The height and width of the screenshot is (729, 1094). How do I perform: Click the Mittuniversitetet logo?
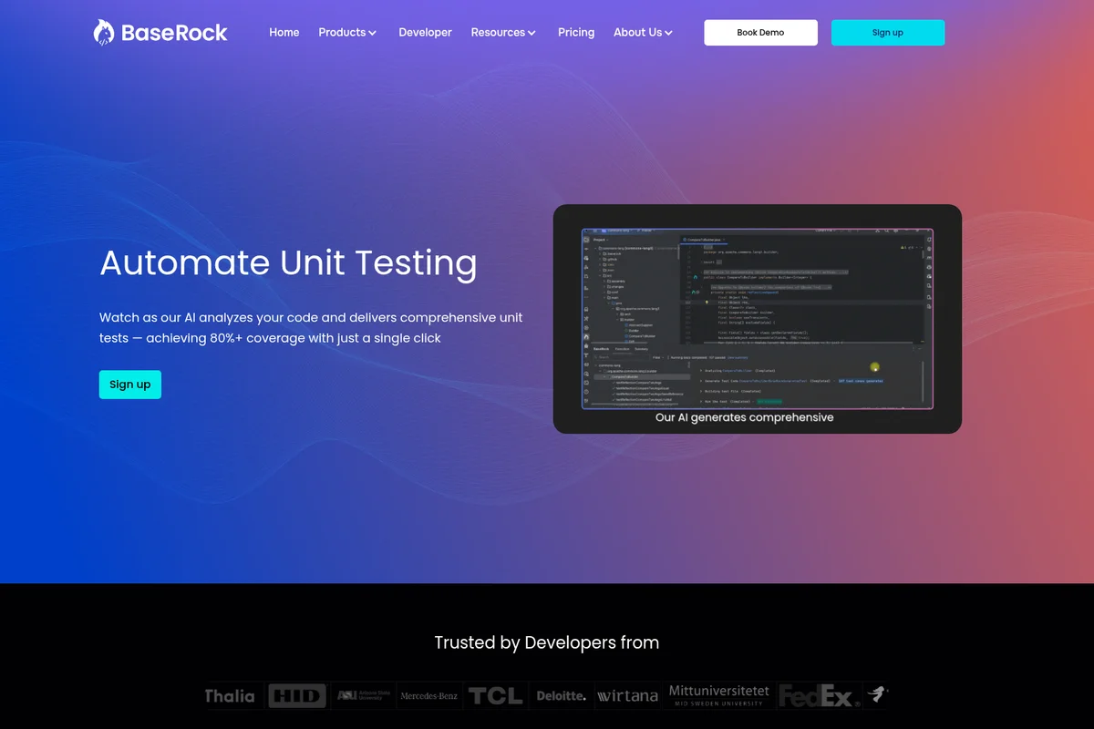(719, 695)
